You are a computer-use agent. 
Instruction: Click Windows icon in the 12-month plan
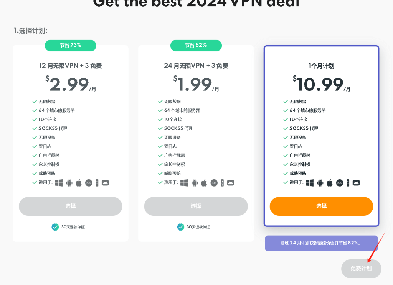[x=59, y=183]
